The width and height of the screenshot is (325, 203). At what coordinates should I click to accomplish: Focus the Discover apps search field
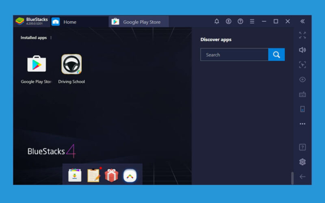coord(234,55)
